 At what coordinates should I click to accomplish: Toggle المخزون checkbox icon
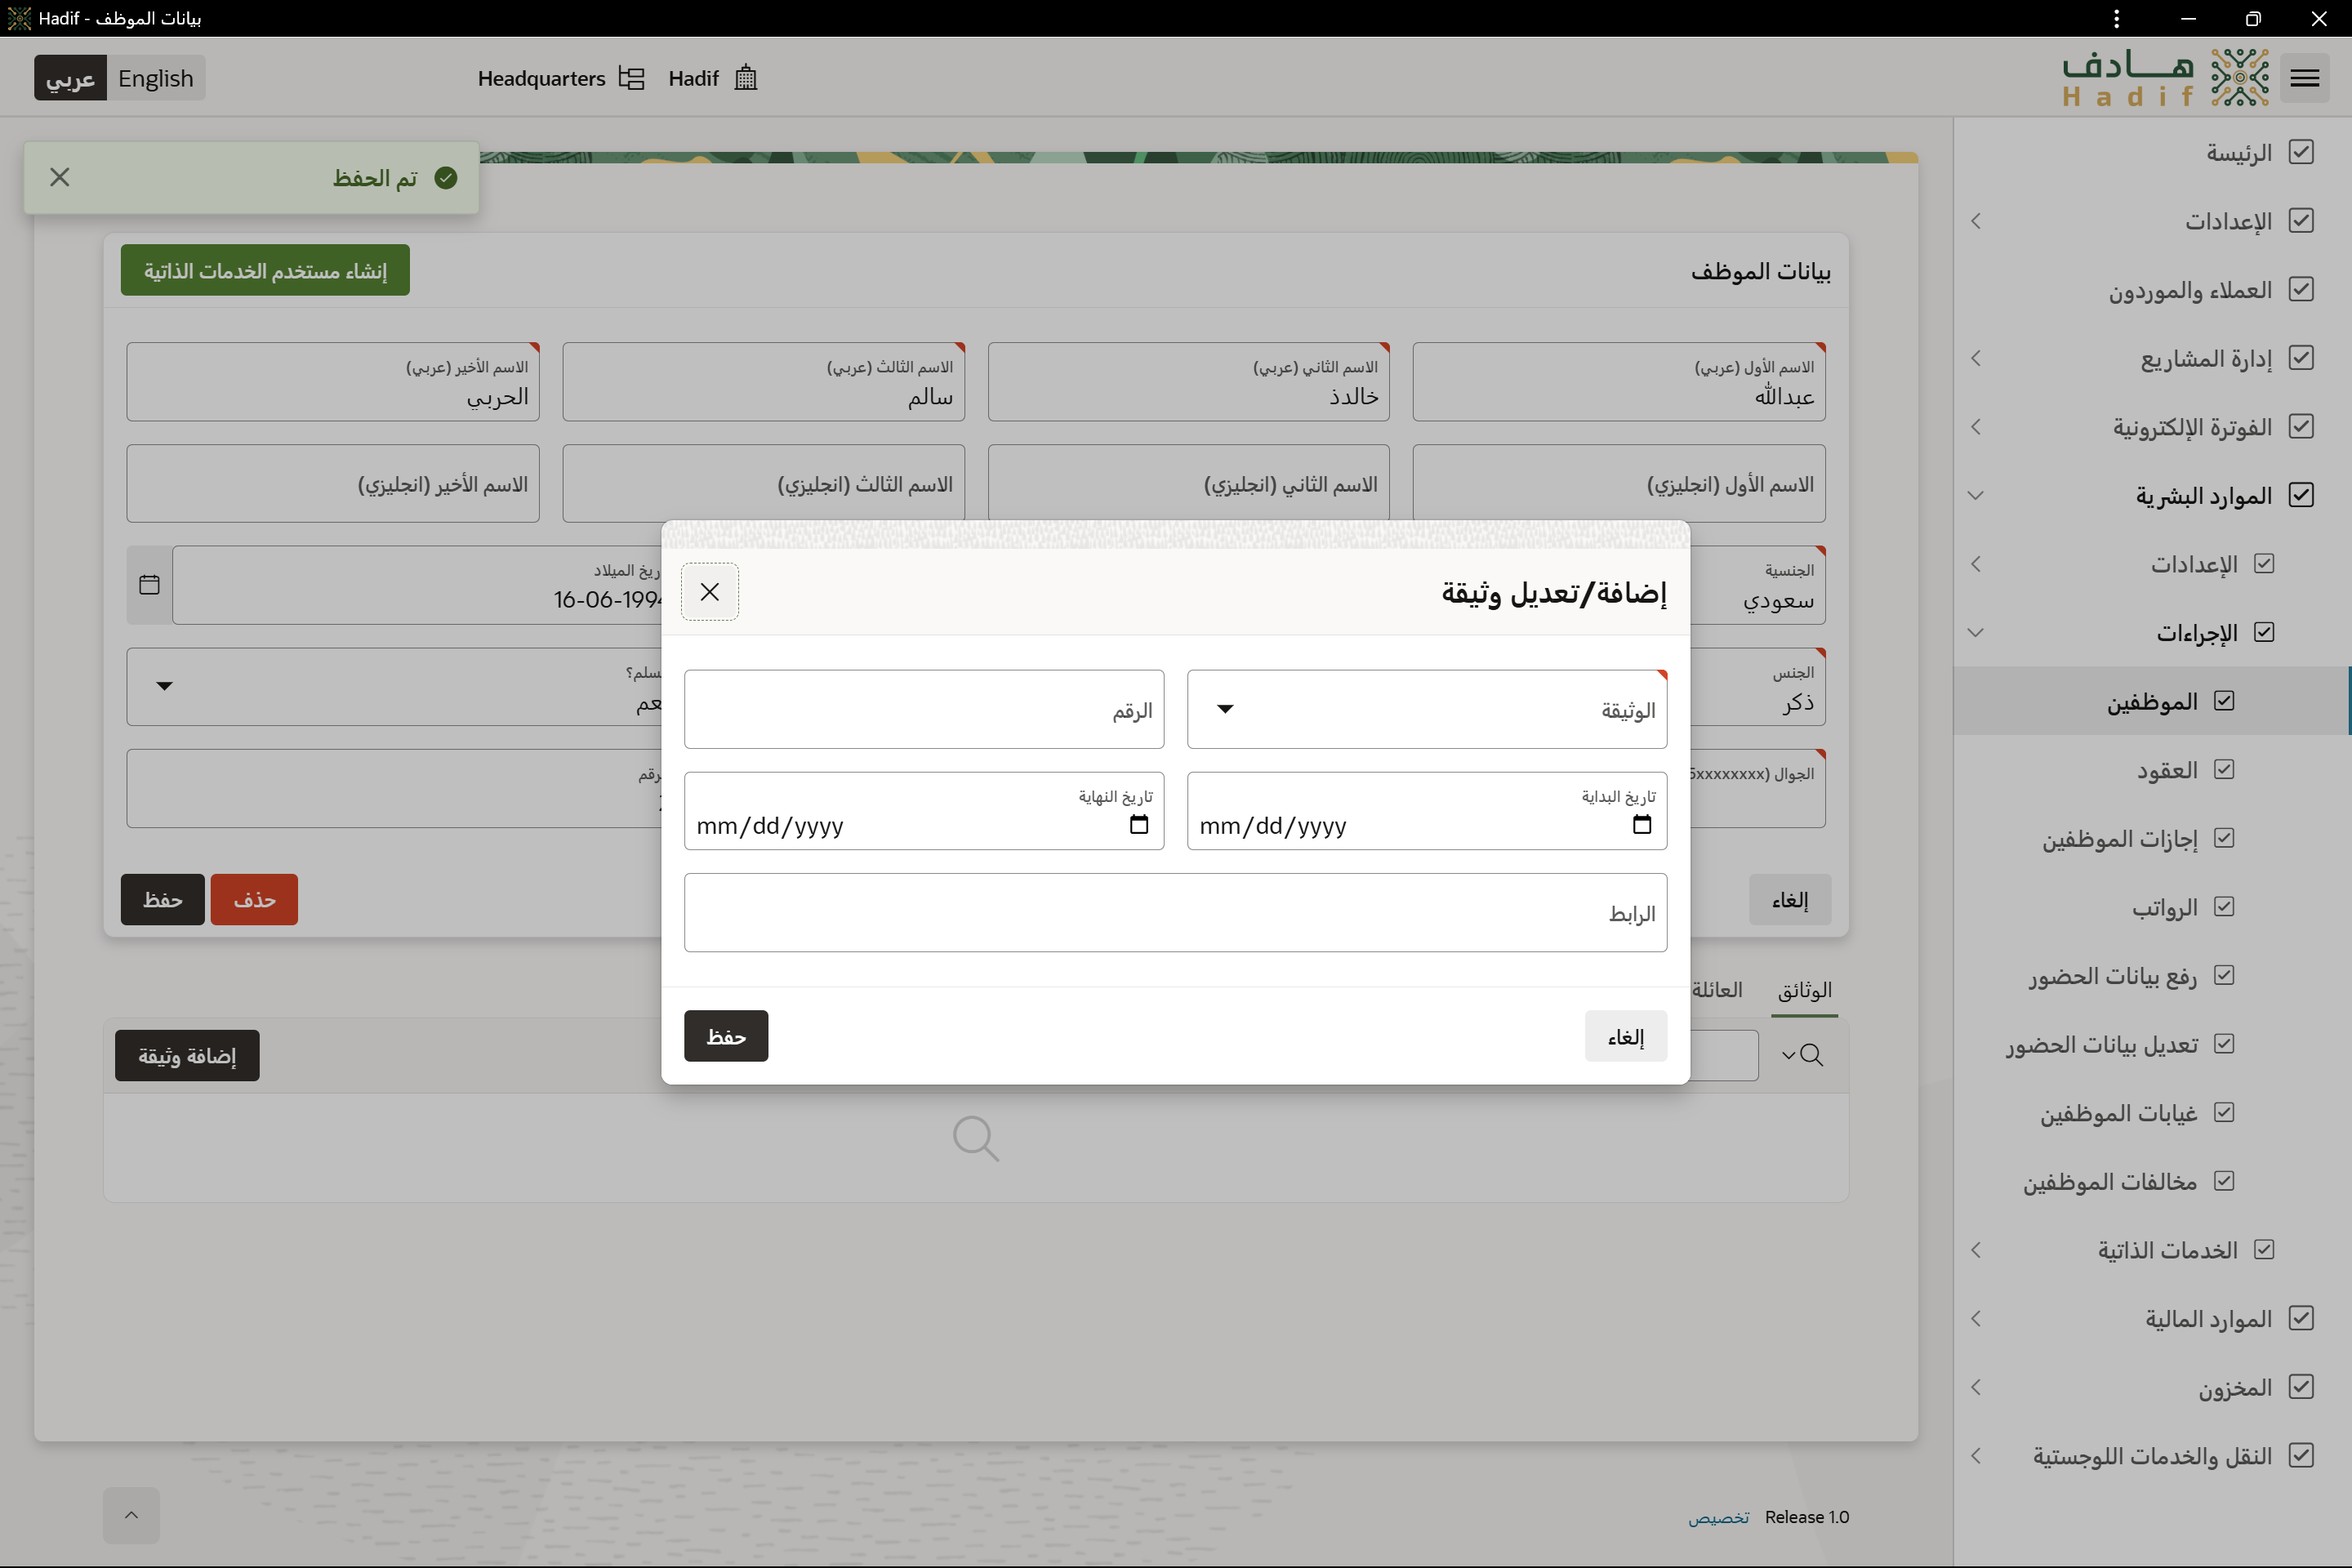click(x=2300, y=1386)
